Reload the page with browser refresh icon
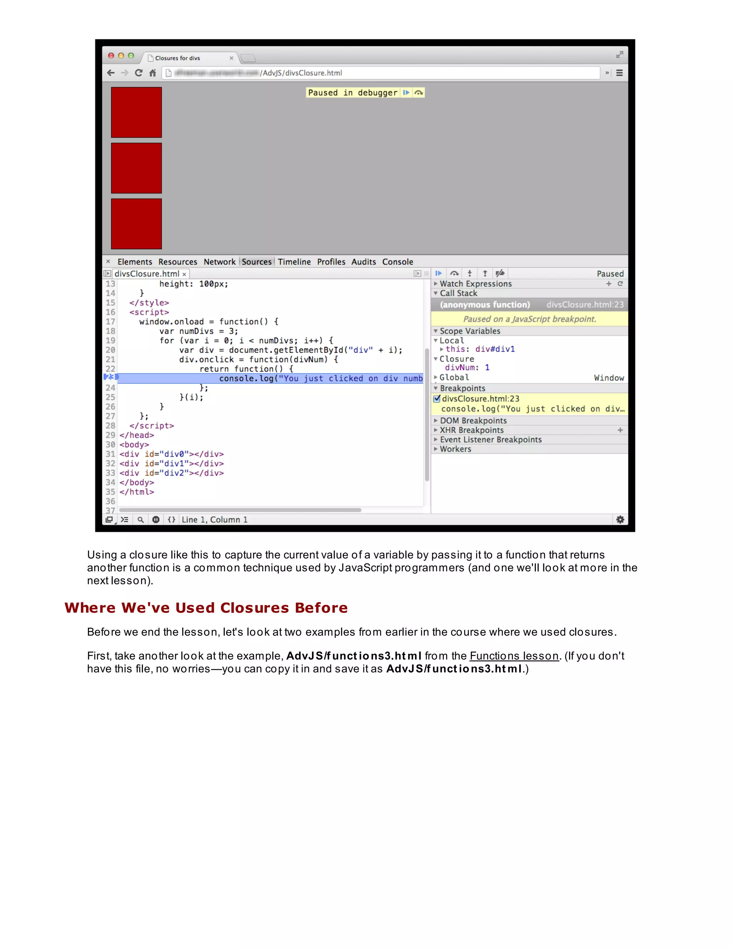Viewport: 732px width, 948px height. 139,73
